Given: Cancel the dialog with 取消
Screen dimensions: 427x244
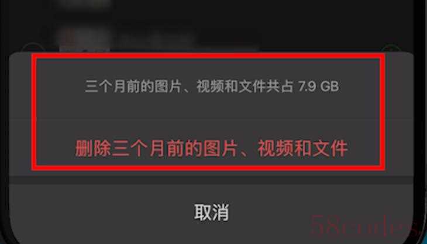Looking at the screenshot, I should (x=211, y=212).
